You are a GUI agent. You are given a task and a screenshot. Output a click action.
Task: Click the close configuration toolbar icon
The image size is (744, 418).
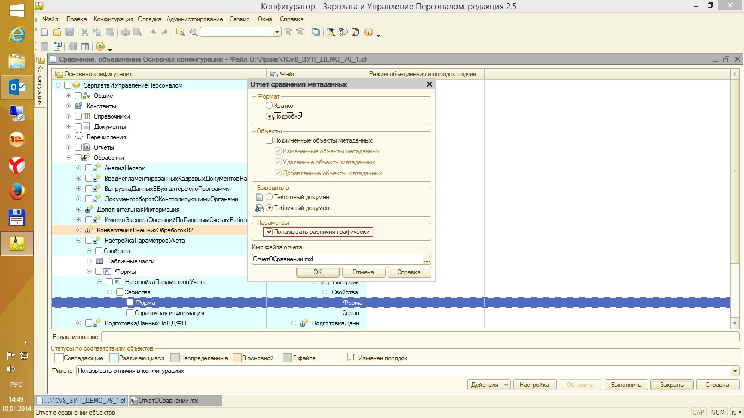[x=57, y=47]
